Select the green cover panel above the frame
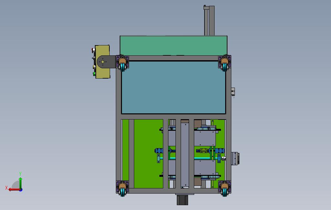 [174, 45]
